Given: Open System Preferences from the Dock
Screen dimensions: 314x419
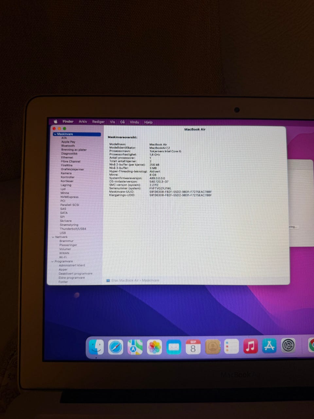Looking at the screenshot, I should tap(288, 346).
